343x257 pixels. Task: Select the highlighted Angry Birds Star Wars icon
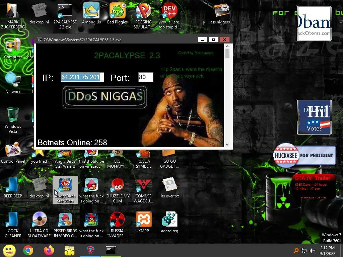point(65,190)
